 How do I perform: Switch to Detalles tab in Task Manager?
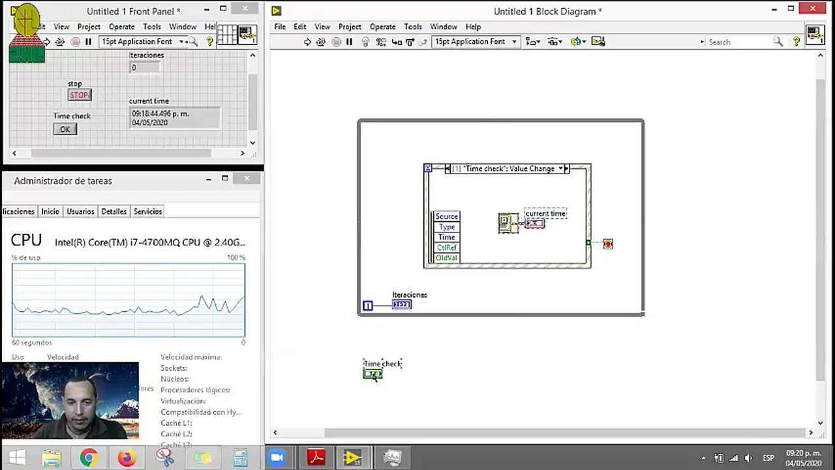point(114,211)
